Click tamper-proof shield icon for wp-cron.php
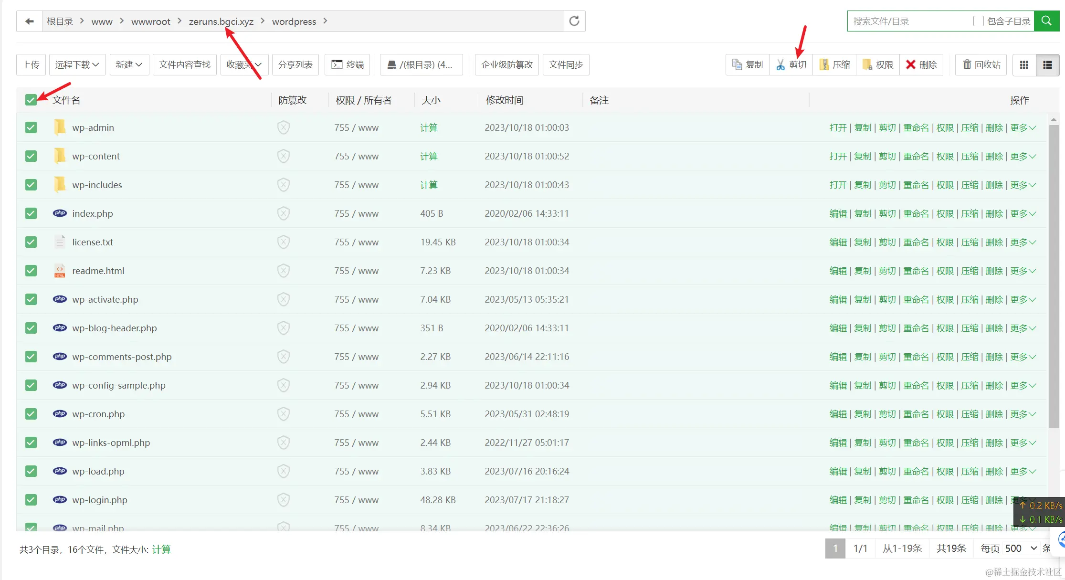The width and height of the screenshot is (1065, 580). [x=284, y=414]
